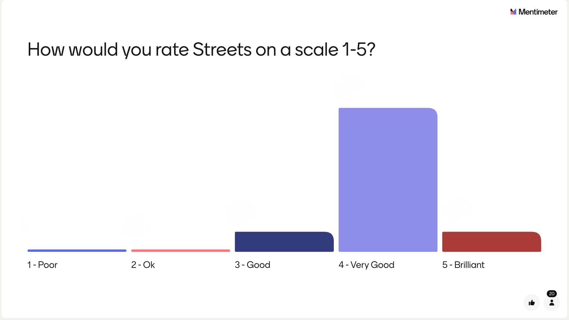Click the thumbs up reaction icon
Viewport: 569px width, 320px height.
click(x=531, y=303)
